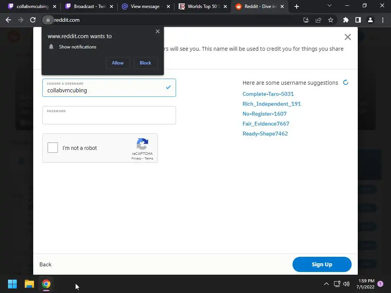Close the collabvmcubing tab
391x293 pixels.
[x=55, y=6]
